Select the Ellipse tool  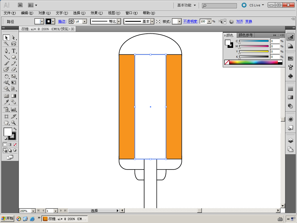[13, 57]
